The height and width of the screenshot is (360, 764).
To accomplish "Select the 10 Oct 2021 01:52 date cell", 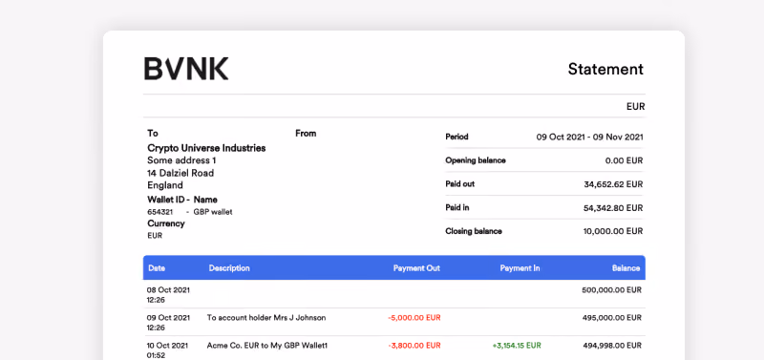I will (x=168, y=350).
